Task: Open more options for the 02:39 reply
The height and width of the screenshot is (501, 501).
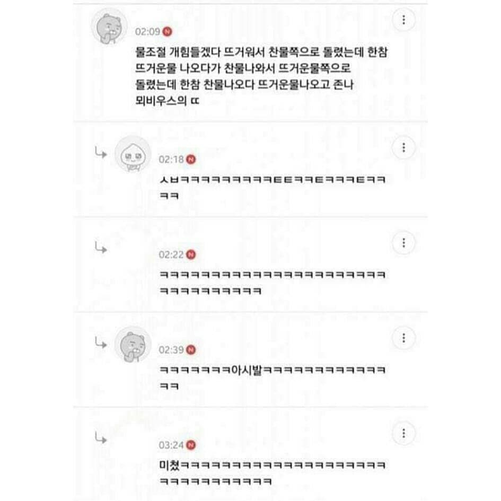Action: tap(403, 338)
